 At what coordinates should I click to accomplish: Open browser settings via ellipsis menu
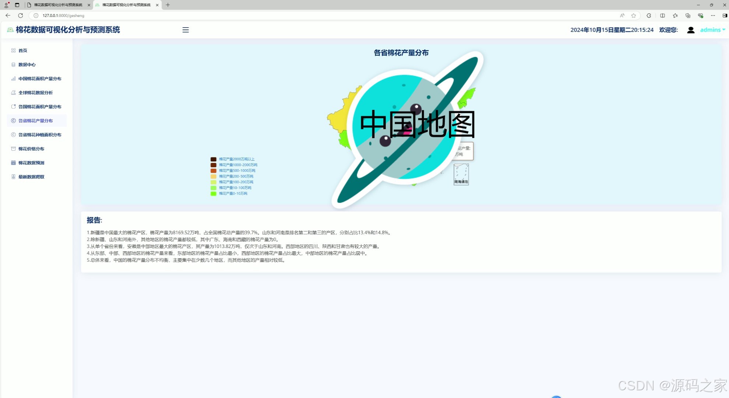[x=713, y=15]
